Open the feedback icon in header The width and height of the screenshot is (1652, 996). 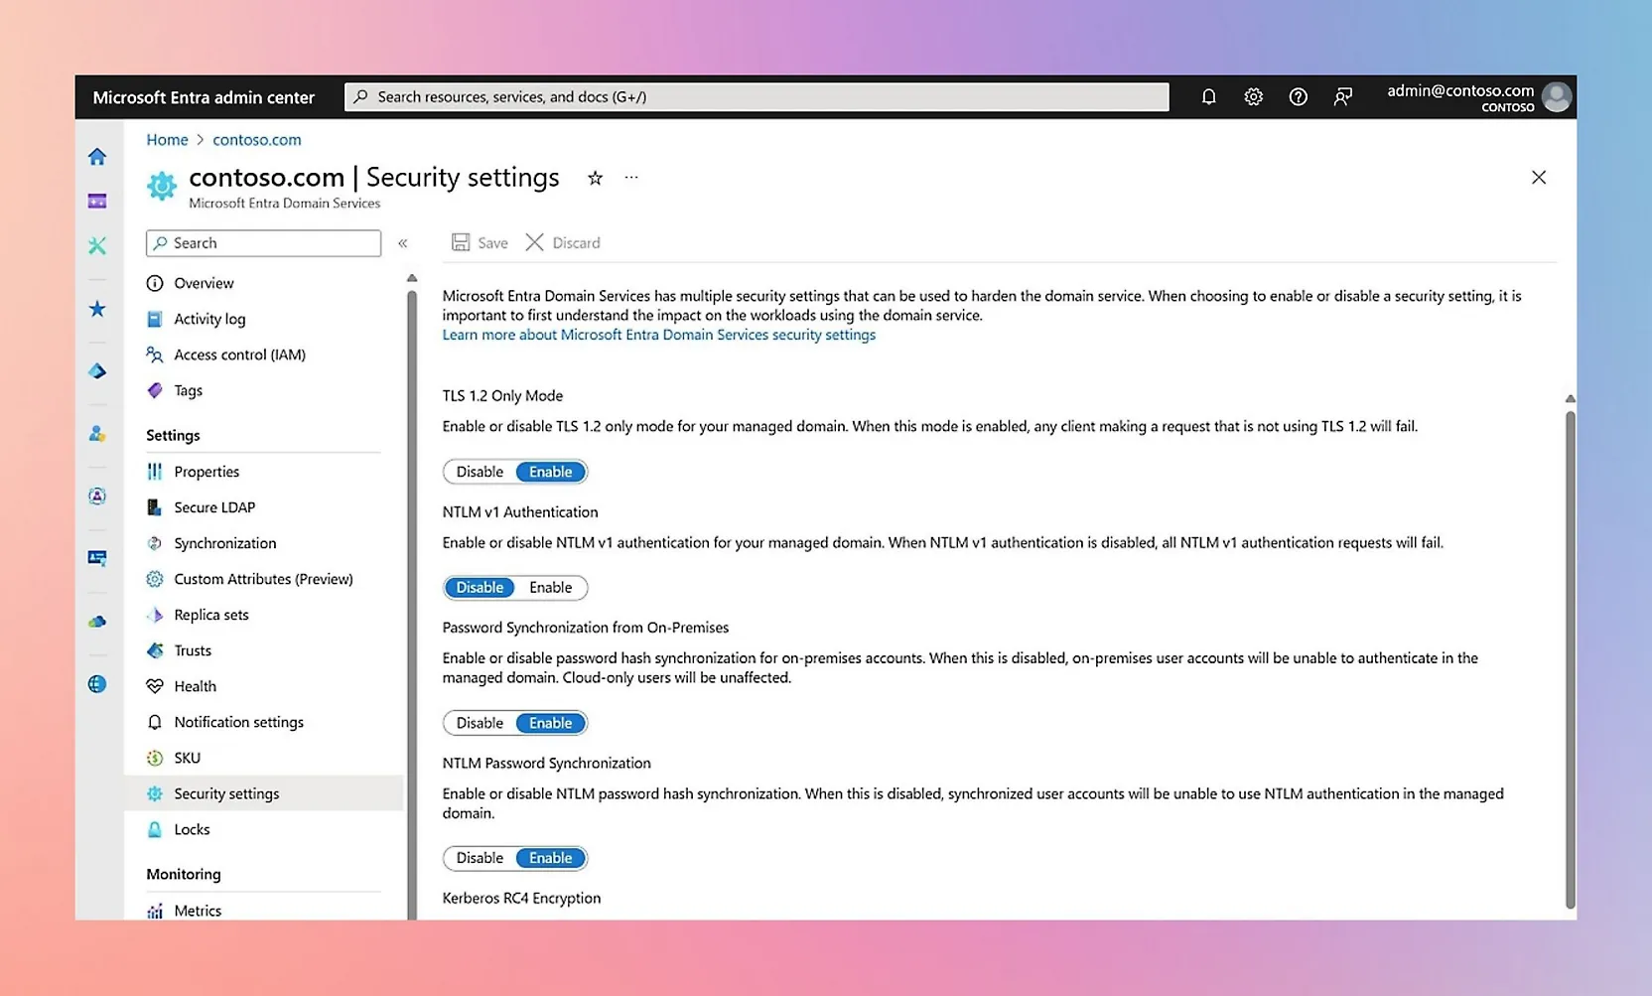(x=1342, y=97)
